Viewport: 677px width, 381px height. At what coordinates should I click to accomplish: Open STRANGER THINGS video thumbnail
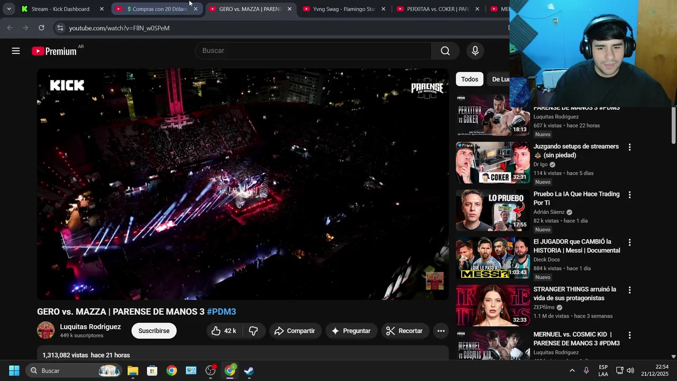(493, 305)
